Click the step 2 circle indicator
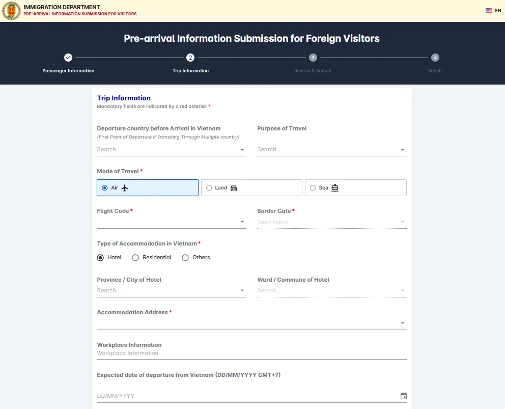 [x=190, y=58]
